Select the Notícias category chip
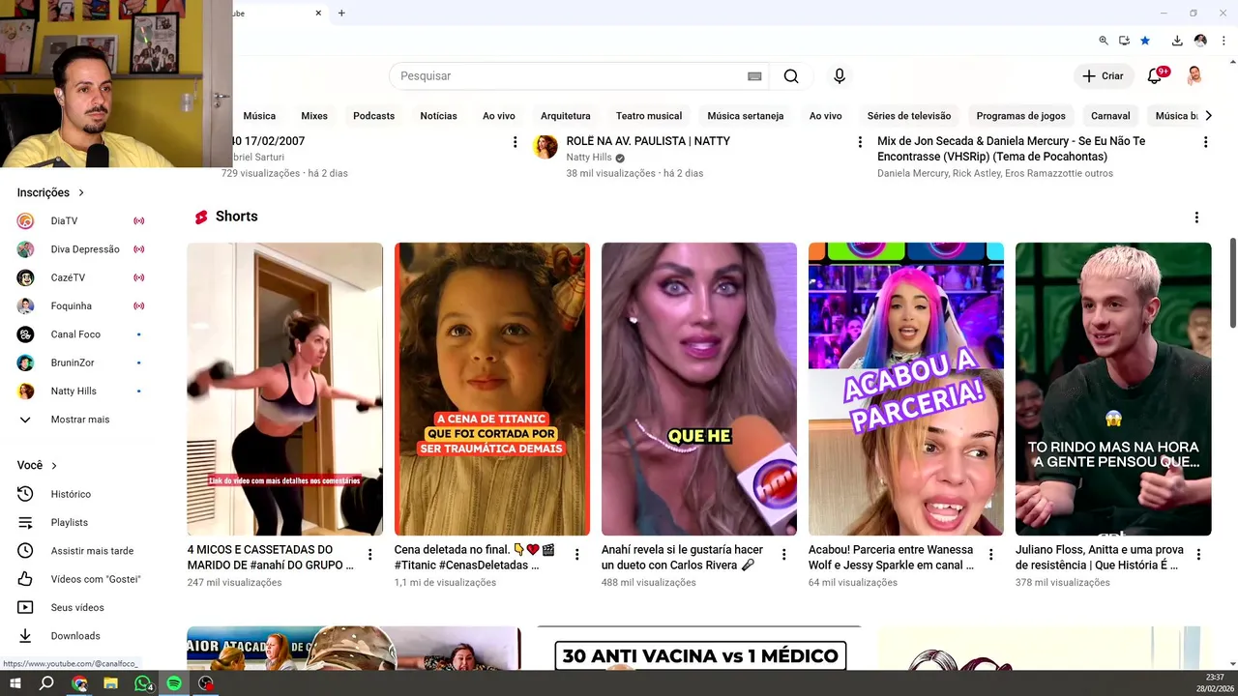This screenshot has width=1238, height=696. (438, 116)
